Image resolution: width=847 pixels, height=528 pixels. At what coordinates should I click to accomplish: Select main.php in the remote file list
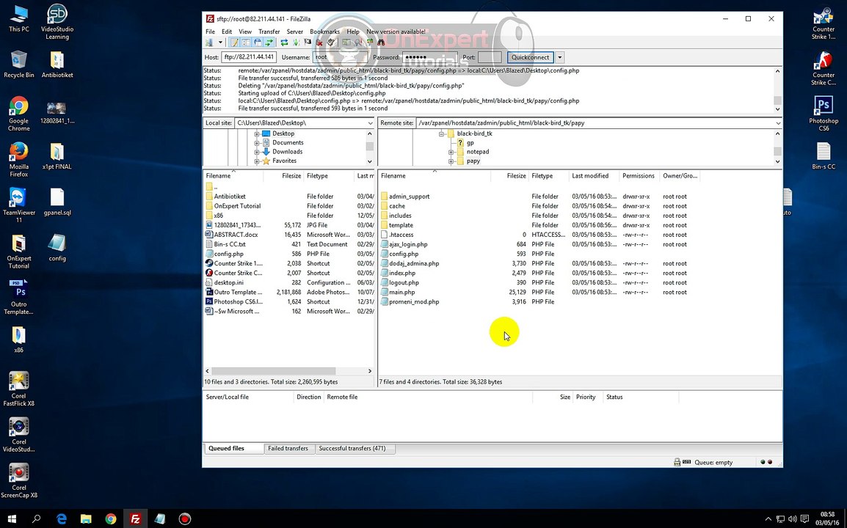tap(402, 292)
